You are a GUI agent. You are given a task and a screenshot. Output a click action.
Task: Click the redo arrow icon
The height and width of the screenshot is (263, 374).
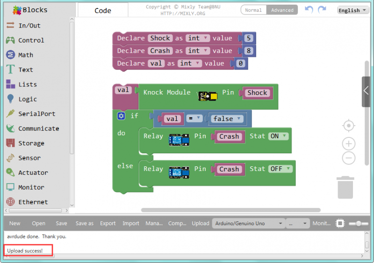pos(322,10)
